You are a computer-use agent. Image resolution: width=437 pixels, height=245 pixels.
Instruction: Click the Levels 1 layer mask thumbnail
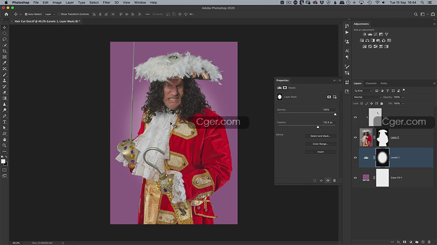pos(382,157)
